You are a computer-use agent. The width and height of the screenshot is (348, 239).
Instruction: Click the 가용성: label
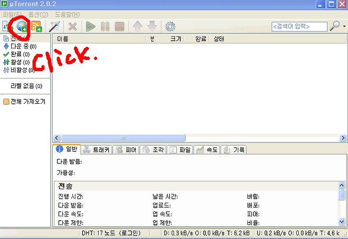(66, 173)
